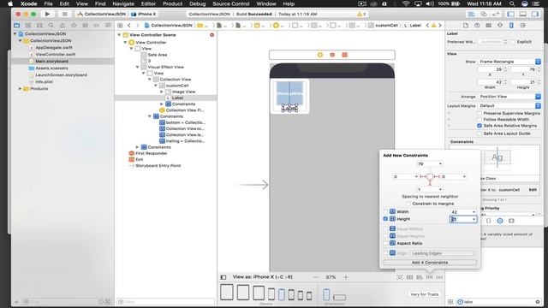
Task: Show the Code Snippet library braces icon
Action: point(489,221)
